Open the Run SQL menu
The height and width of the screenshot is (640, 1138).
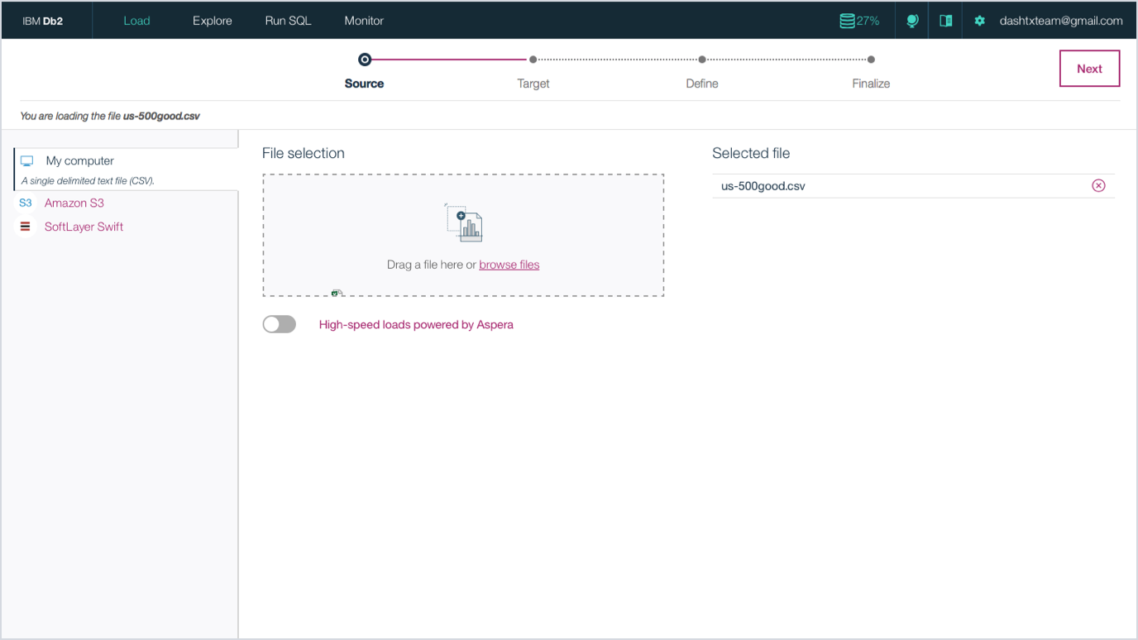pyautogui.click(x=288, y=21)
